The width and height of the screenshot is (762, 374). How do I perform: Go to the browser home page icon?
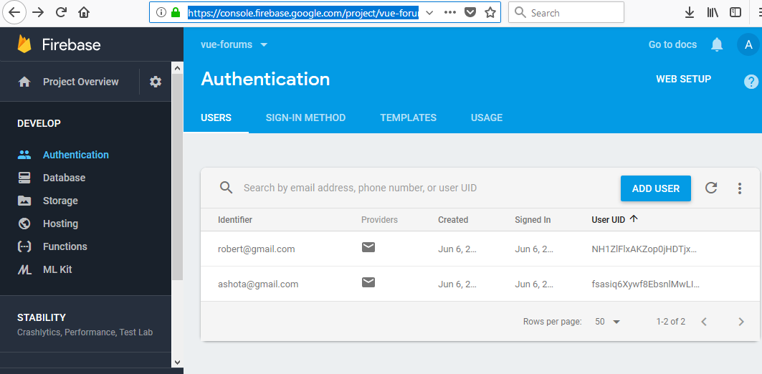pyautogui.click(x=84, y=13)
